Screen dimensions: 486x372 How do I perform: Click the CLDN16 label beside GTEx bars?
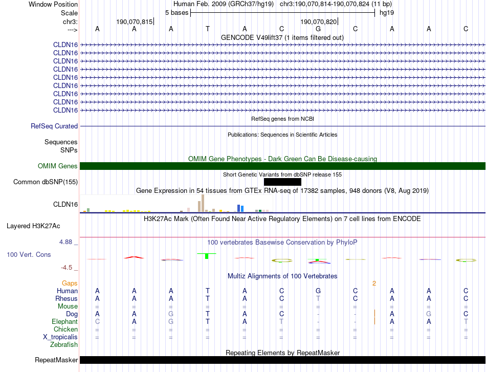coord(65,204)
